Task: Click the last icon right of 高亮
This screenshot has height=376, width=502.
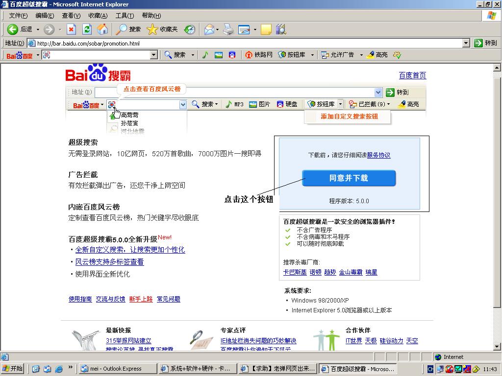Action: 397,55
